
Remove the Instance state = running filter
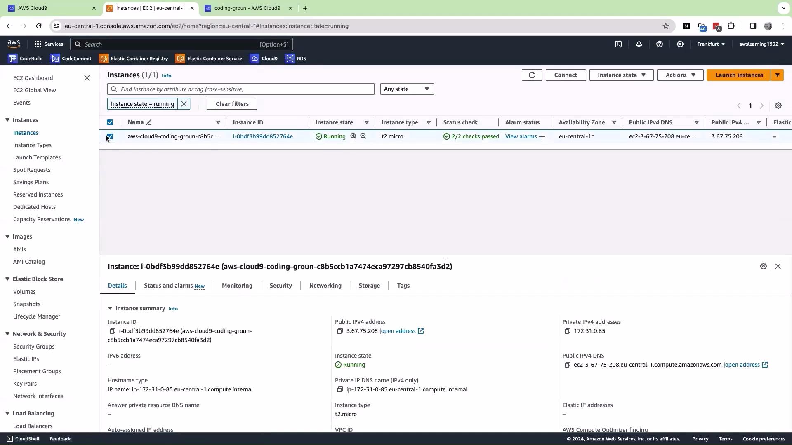184,104
